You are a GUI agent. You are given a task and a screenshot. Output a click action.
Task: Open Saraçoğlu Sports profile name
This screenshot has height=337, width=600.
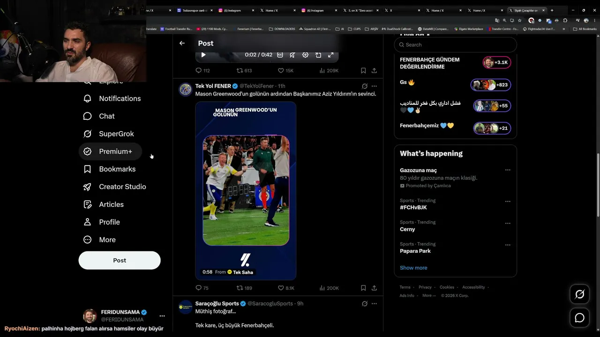217,304
